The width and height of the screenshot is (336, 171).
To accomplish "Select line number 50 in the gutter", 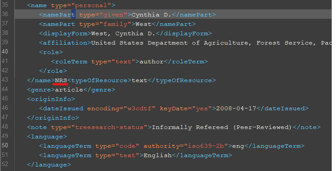I will tap(5, 146).
